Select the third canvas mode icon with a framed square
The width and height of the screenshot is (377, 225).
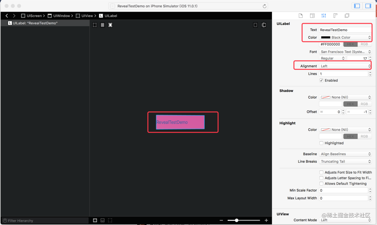pos(110,25)
